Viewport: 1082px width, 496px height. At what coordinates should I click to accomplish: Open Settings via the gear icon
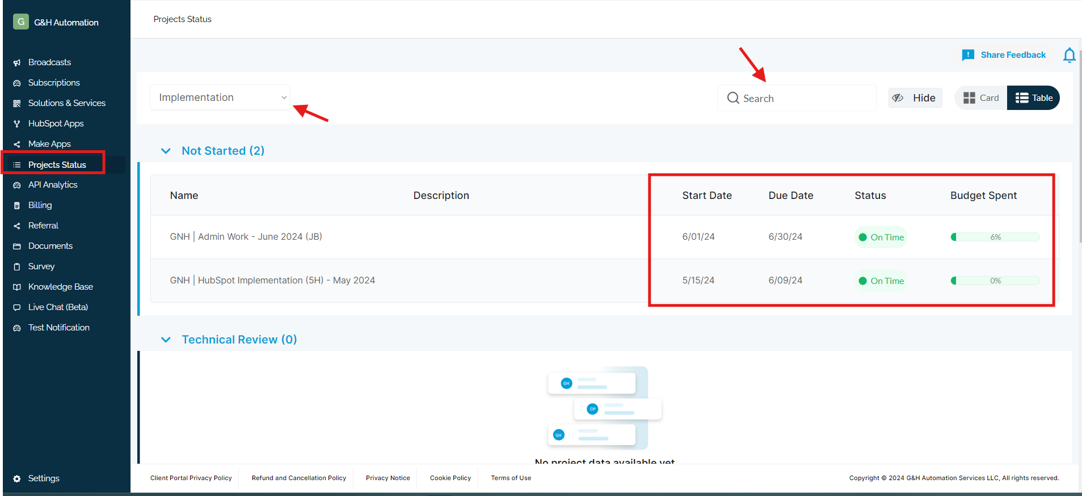point(17,478)
